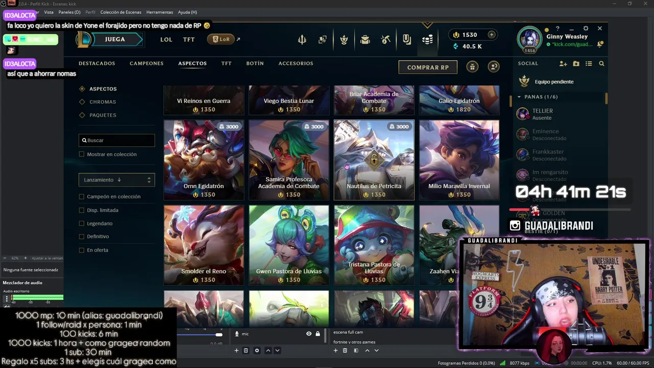Open the TFT store sub-tab
The width and height of the screenshot is (654, 368).
pyautogui.click(x=226, y=63)
